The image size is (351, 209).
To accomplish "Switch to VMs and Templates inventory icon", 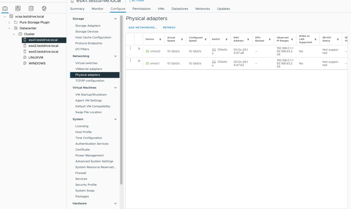I will click(x=19, y=8).
